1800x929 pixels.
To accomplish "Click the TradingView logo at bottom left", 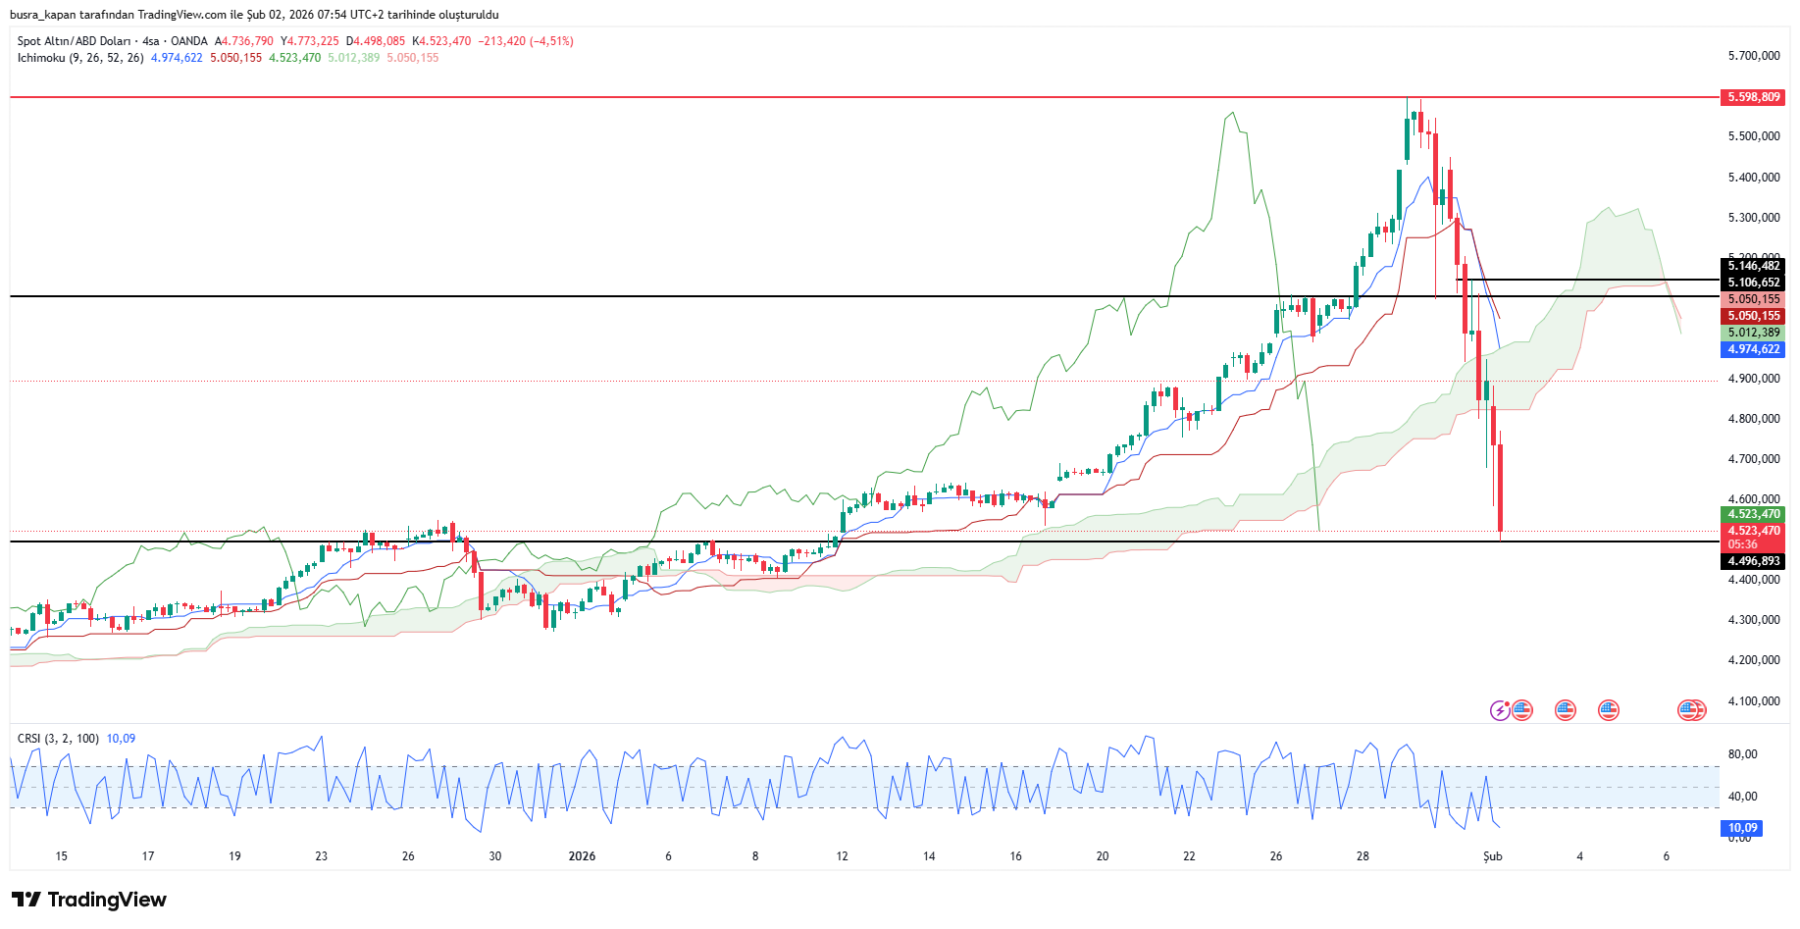I will [x=89, y=900].
